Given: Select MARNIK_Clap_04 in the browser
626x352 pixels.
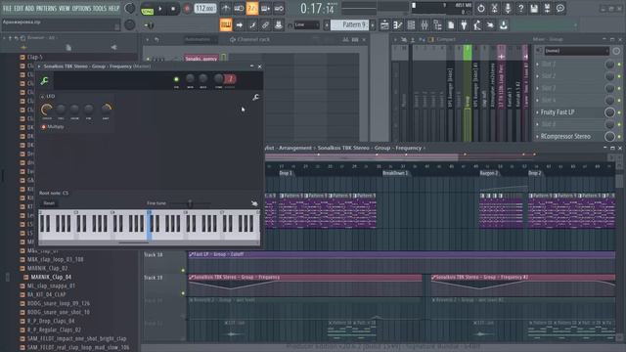Looking at the screenshot, I should [x=51, y=277].
